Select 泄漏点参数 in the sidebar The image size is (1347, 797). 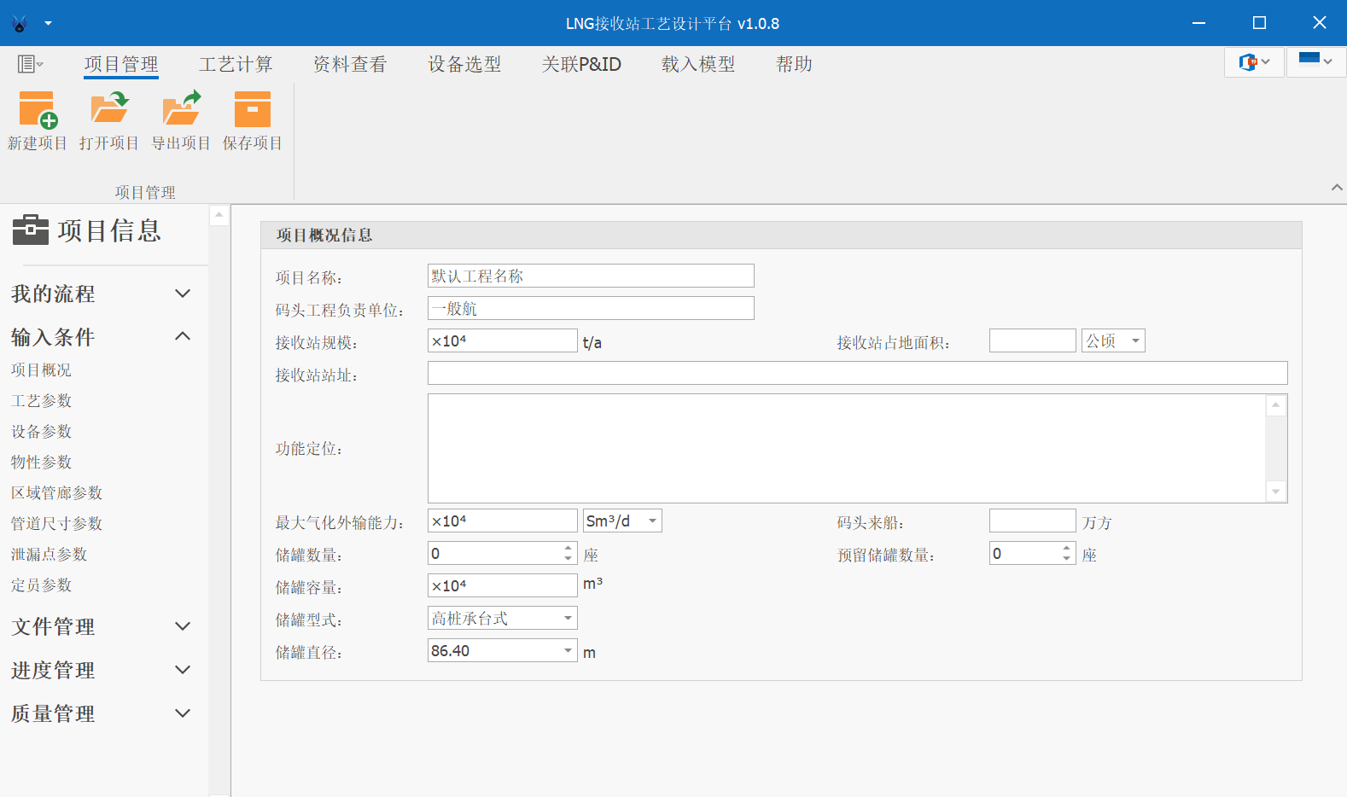pos(49,555)
